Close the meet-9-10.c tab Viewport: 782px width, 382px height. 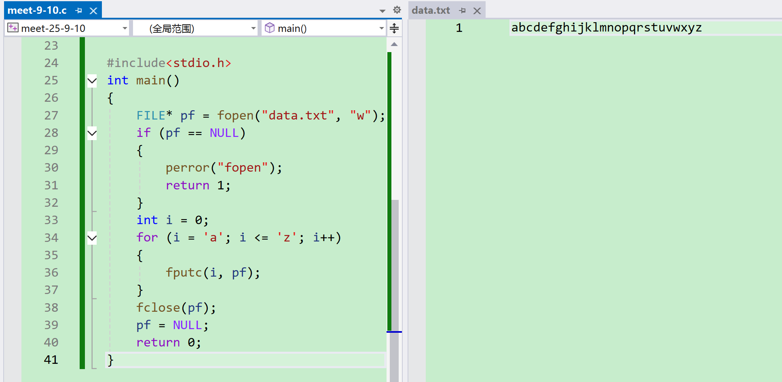pos(93,10)
